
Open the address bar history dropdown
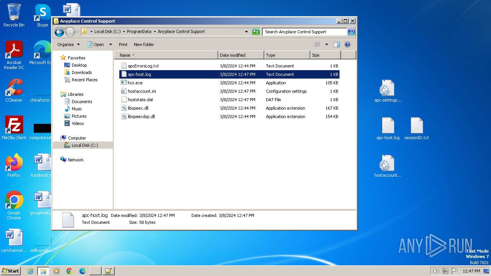[x=246, y=32]
